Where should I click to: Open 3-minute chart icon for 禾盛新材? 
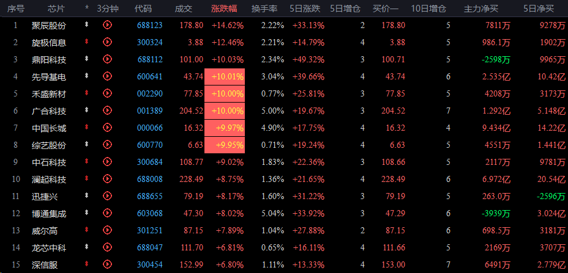[107, 93]
